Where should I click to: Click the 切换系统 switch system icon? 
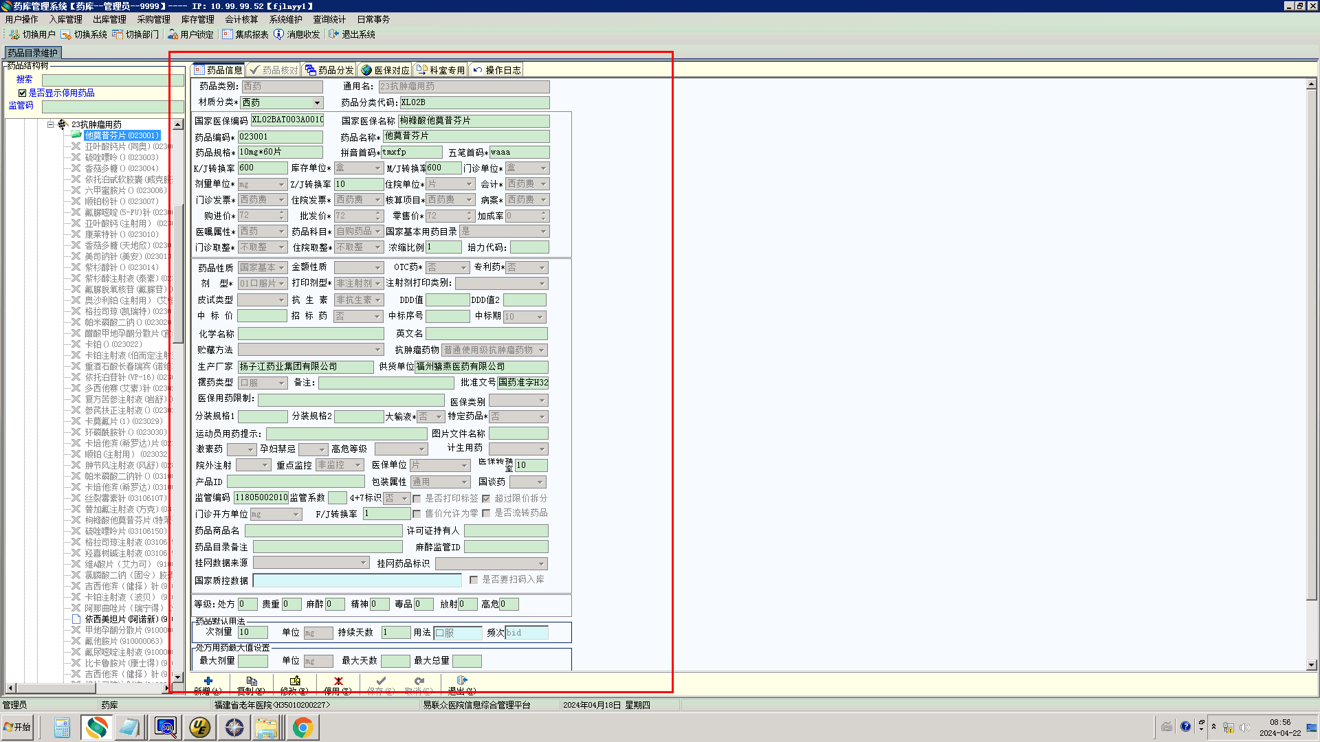click(66, 34)
